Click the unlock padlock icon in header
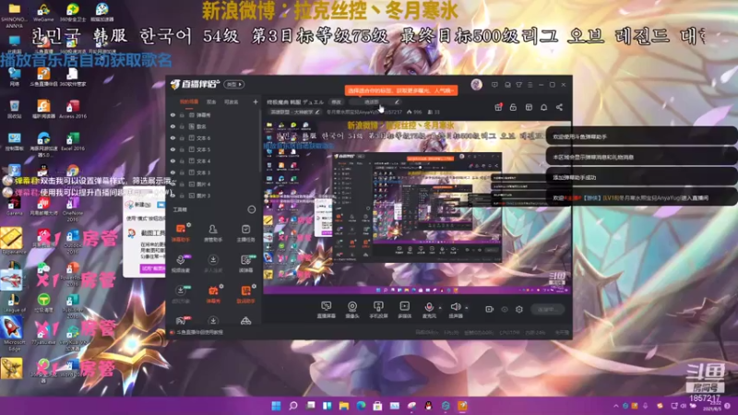 click(x=513, y=107)
